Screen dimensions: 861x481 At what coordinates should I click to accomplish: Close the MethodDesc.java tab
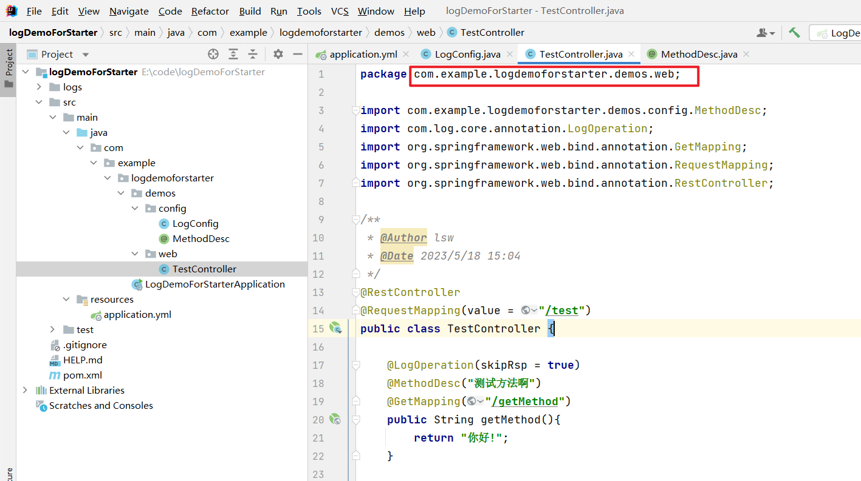(746, 53)
